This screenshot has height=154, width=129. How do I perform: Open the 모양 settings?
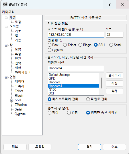(18, 50)
